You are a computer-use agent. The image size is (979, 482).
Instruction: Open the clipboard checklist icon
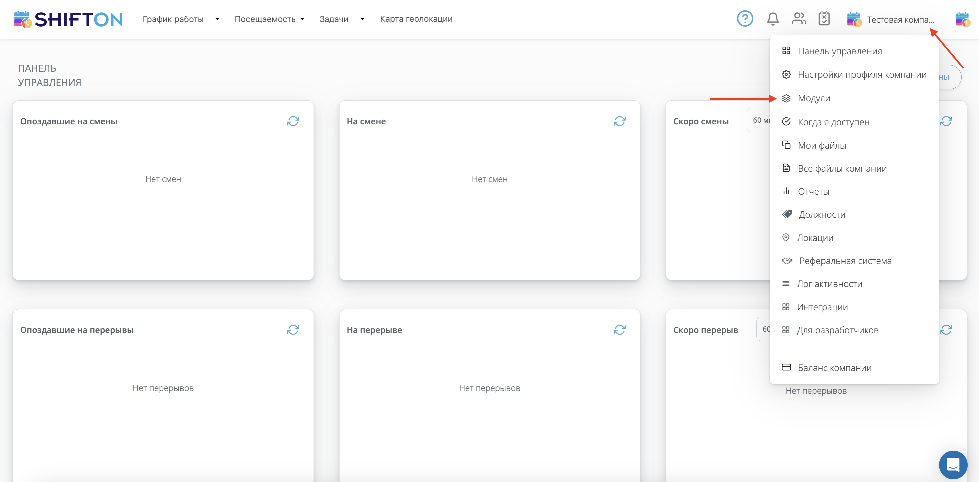pos(824,19)
